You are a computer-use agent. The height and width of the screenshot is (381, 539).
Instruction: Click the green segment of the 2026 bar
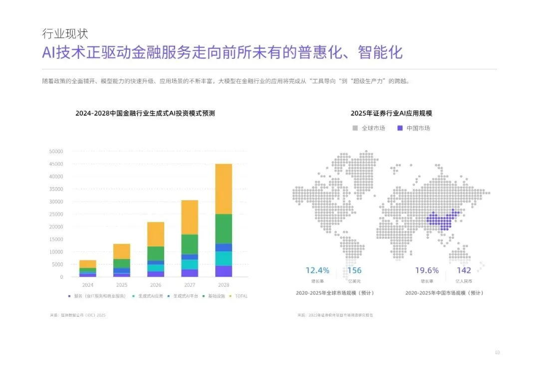(156, 253)
